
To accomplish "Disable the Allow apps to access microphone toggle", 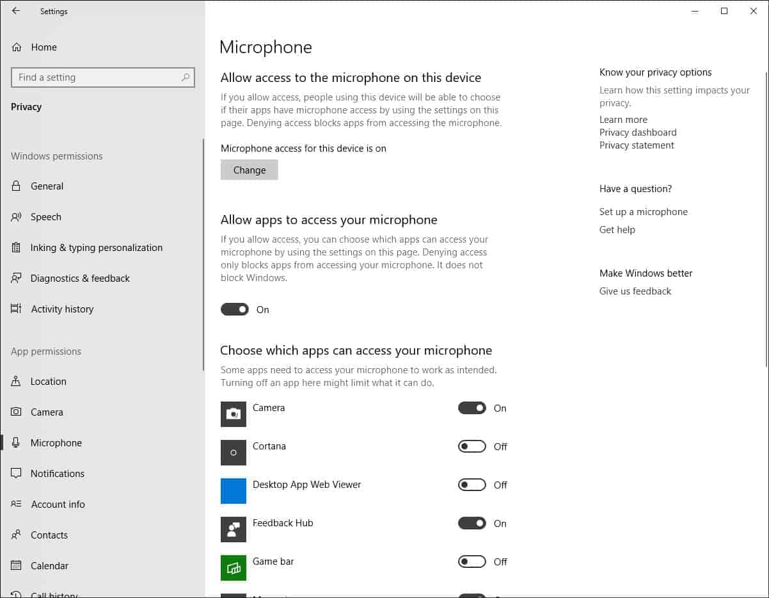I will (235, 309).
